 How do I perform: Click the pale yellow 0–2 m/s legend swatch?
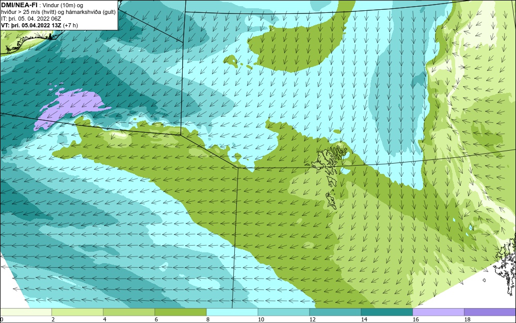click(x=26, y=312)
